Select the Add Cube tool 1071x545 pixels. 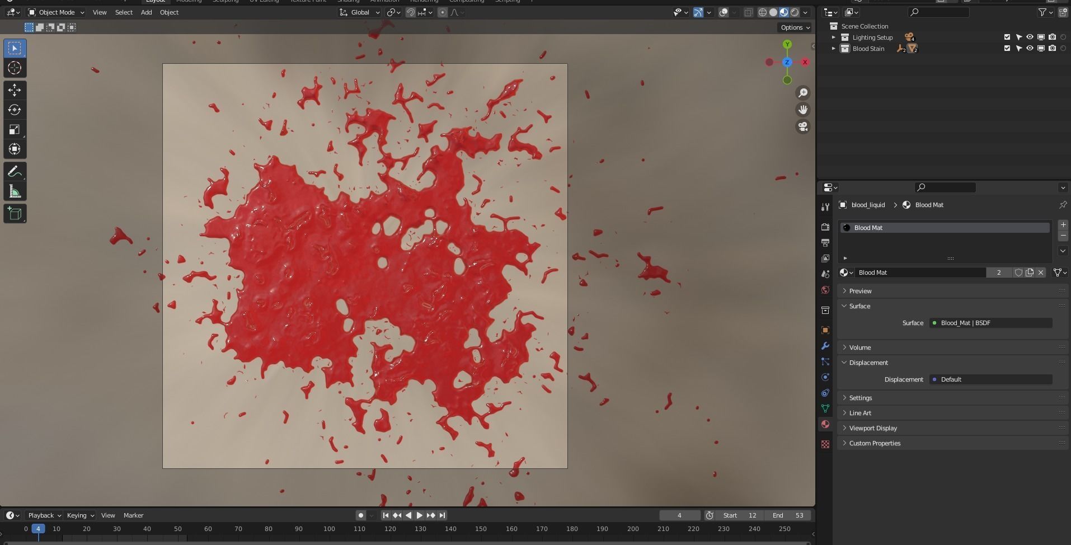pos(15,214)
